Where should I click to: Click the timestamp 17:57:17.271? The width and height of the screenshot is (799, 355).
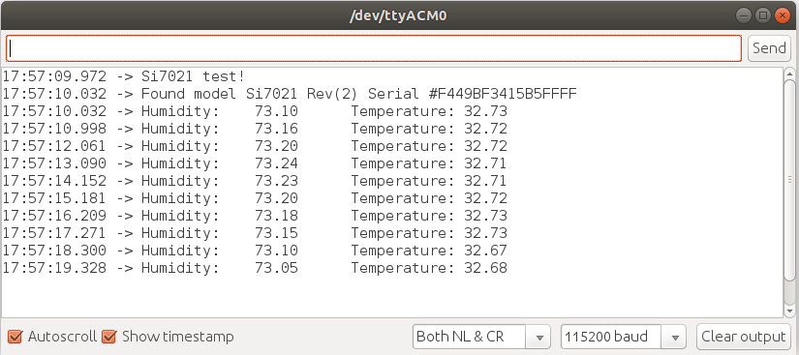(54, 233)
